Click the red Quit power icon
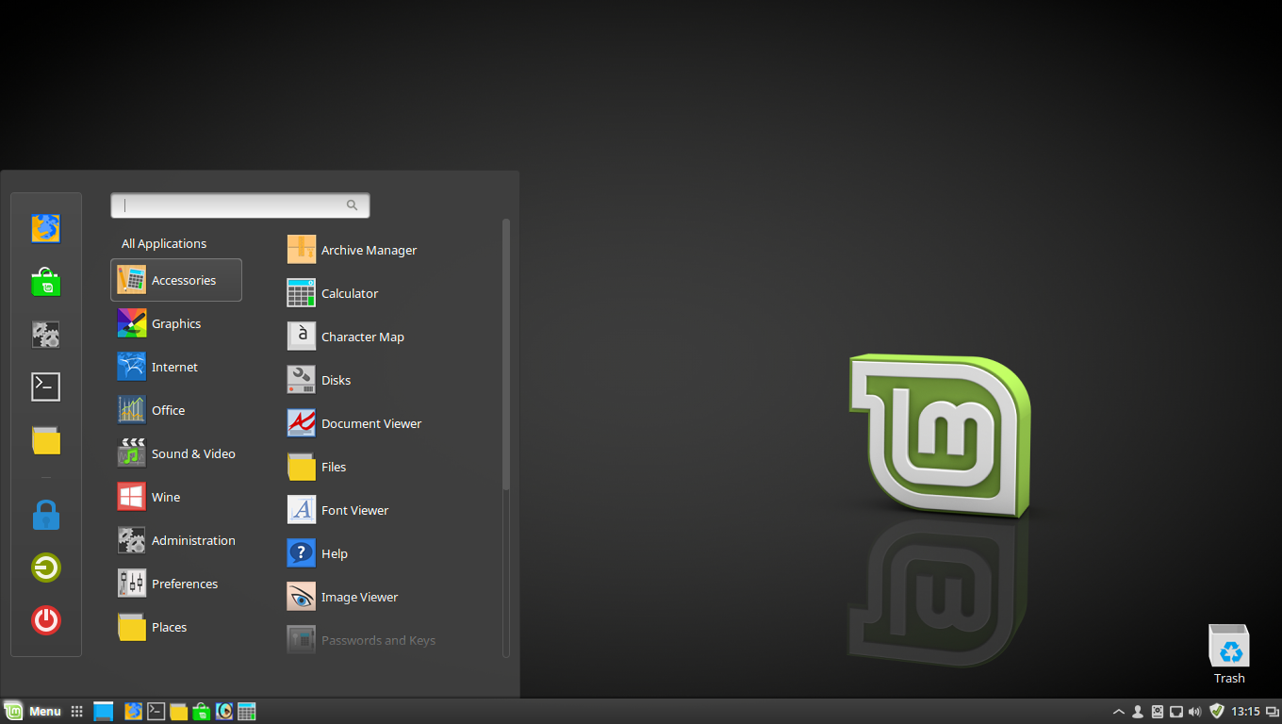This screenshot has width=1282, height=724. point(46,620)
